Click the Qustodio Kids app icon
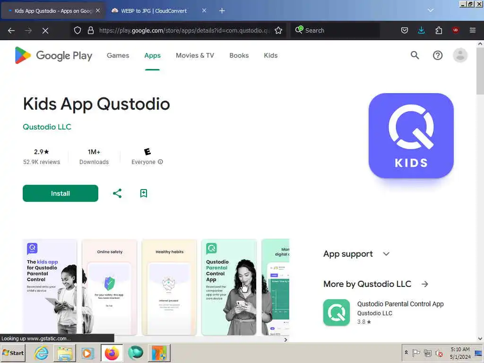 pos(411,136)
